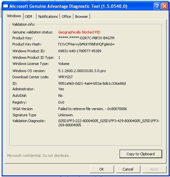Close the diagnostic tool window
Viewport: 170px width, 177px height.
[164, 6]
